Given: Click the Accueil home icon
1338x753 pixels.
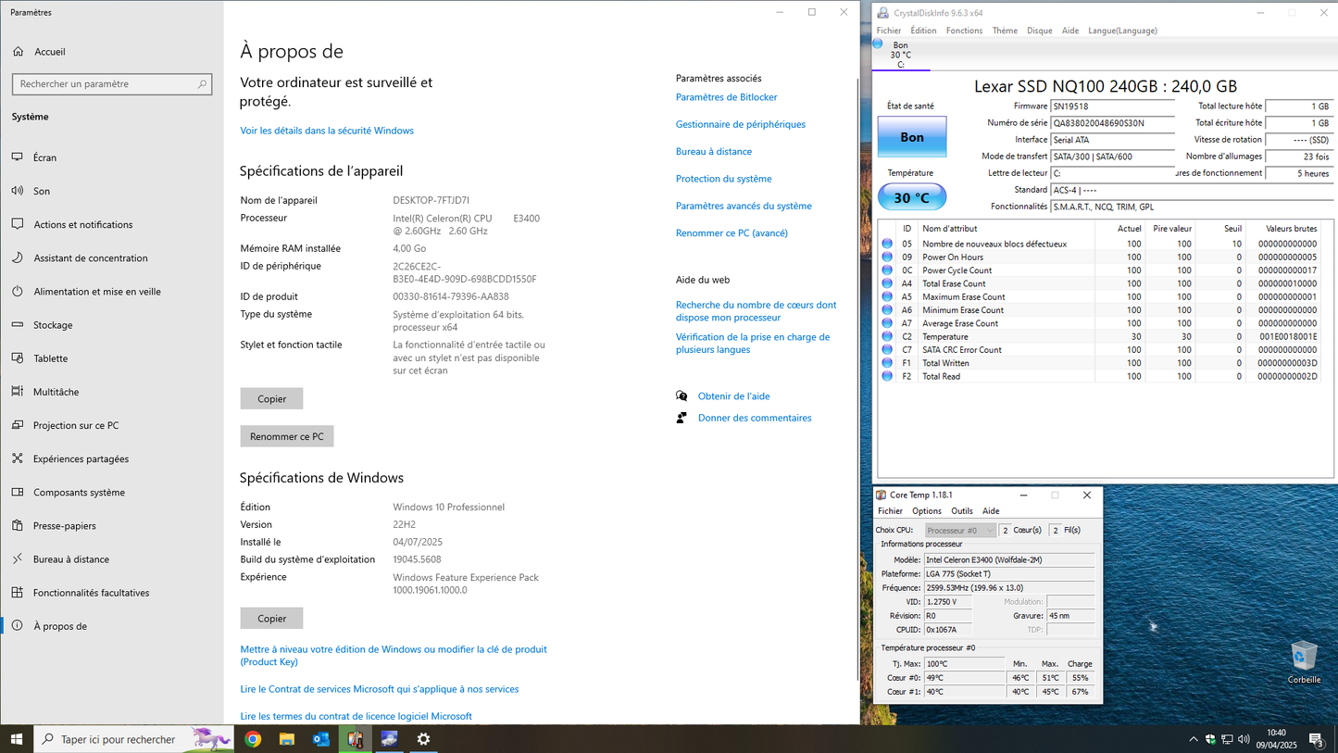Looking at the screenshot, I should (x=19, y=52).
